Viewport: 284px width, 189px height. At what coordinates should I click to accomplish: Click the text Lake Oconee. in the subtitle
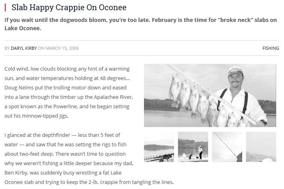[23, 28]
